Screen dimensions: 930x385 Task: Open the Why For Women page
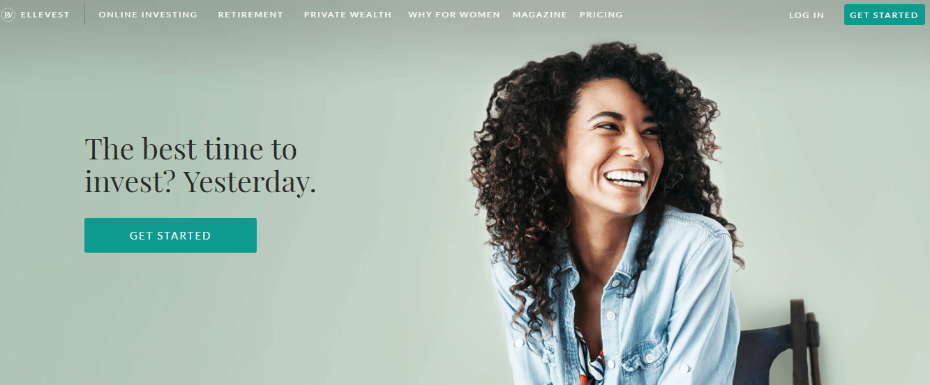(454, 15)
